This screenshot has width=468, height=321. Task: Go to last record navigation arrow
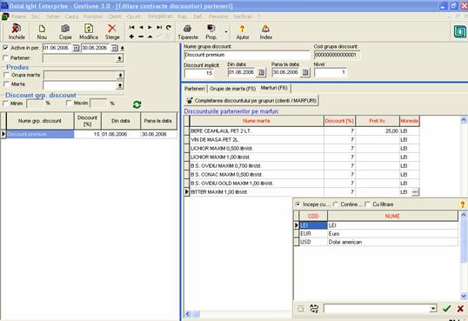[159, 28]
